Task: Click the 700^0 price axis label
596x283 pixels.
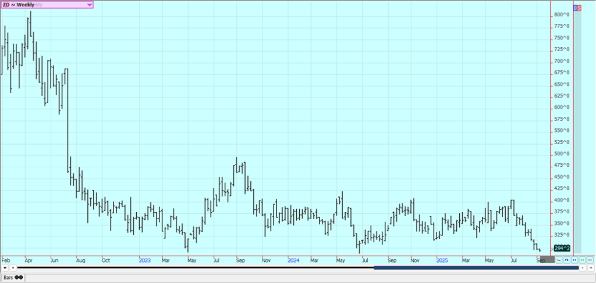Action: click(x=562, y=61)
